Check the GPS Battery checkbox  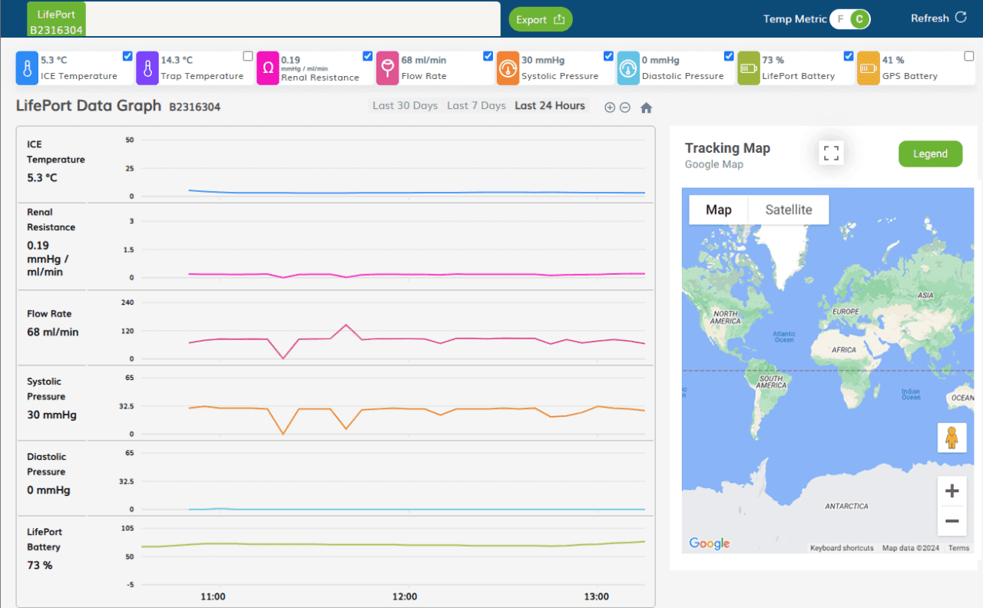(969, 56)
